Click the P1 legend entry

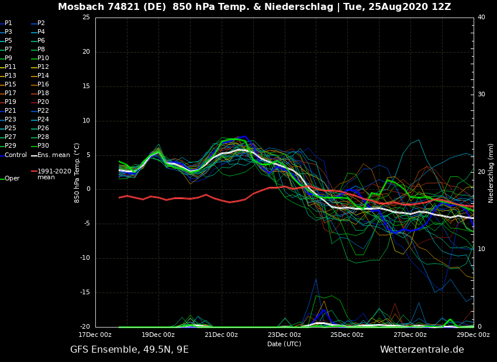(x=8, y=23)
